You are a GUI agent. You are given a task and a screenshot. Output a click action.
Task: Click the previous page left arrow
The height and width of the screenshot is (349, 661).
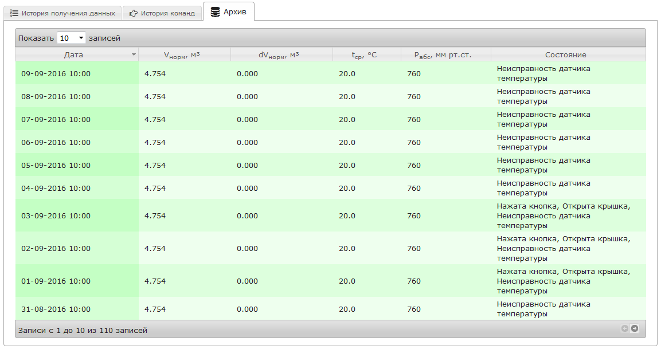625,328
